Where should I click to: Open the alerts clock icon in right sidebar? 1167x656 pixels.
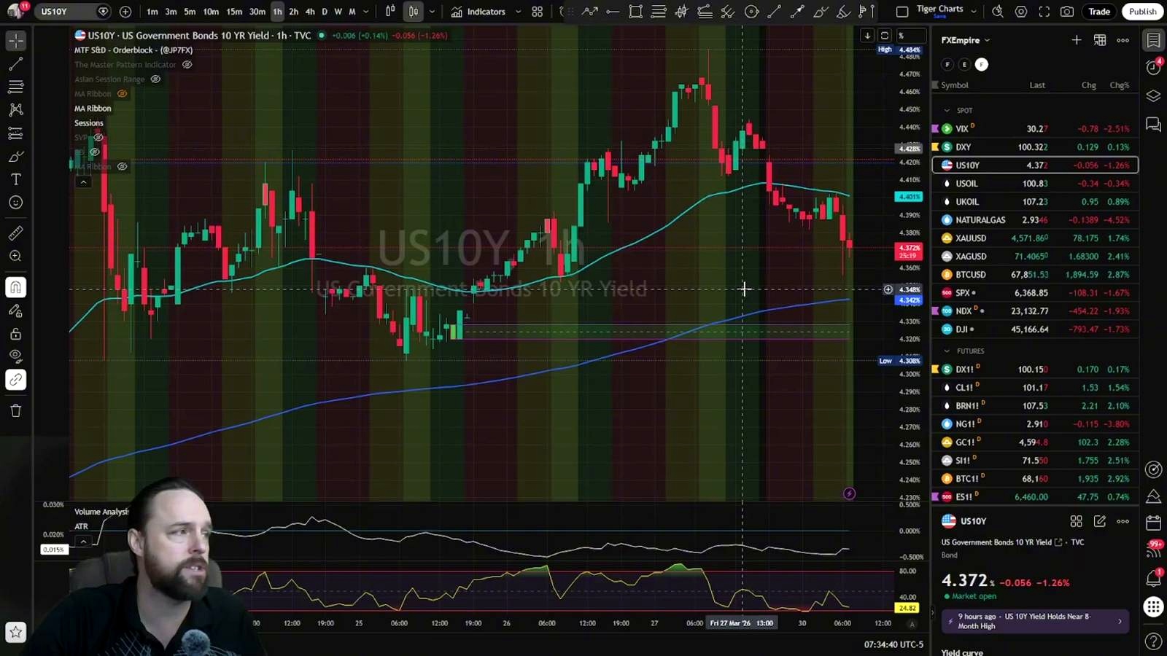(1153, 68)
